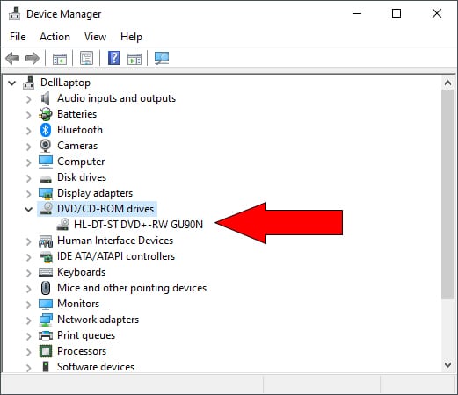Click Show/Hide Action Pane toolbar icon

point(134,58)
